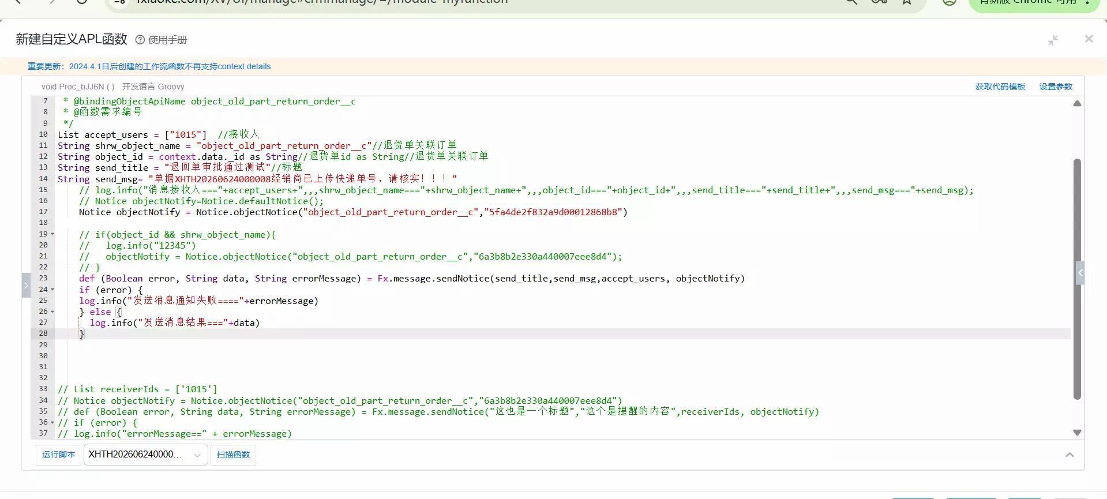
Task: Click the function signature 'void Proc_bJJ6N ( )'
Action: [x=78, y=87]
